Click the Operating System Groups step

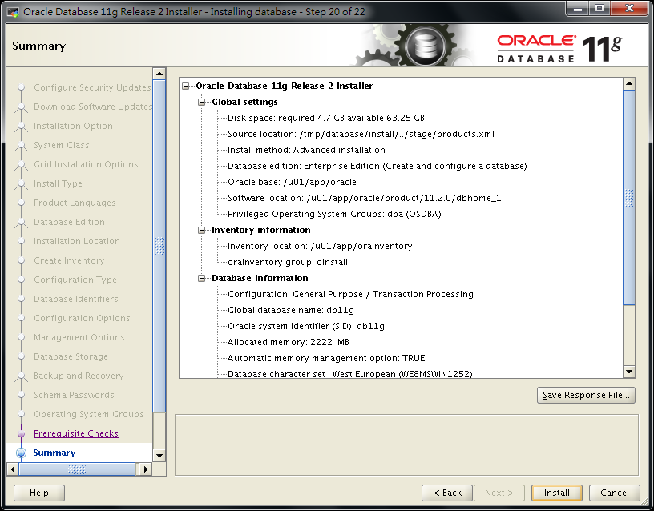[88, 414]
